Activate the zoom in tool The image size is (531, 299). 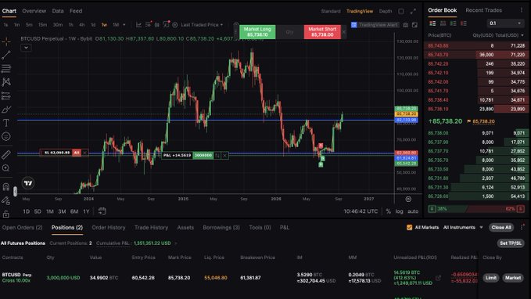tap(6, 168)
